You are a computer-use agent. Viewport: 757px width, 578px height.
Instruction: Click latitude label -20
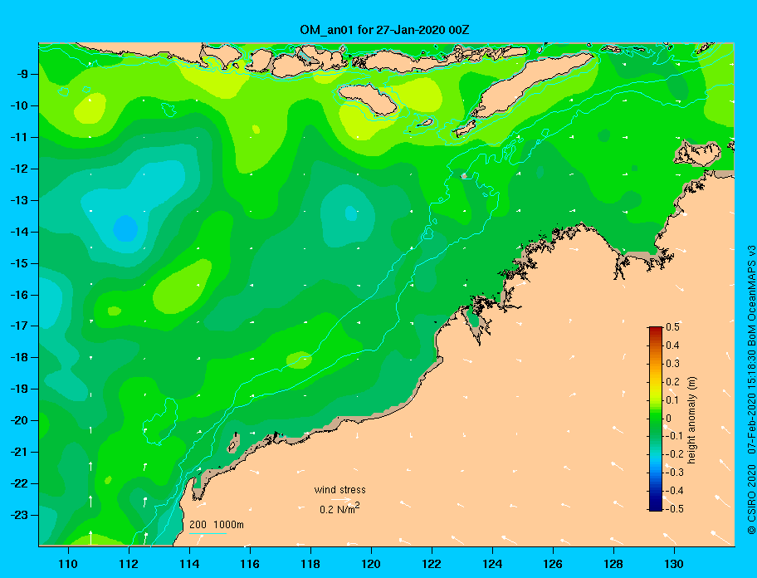point(19,420)
